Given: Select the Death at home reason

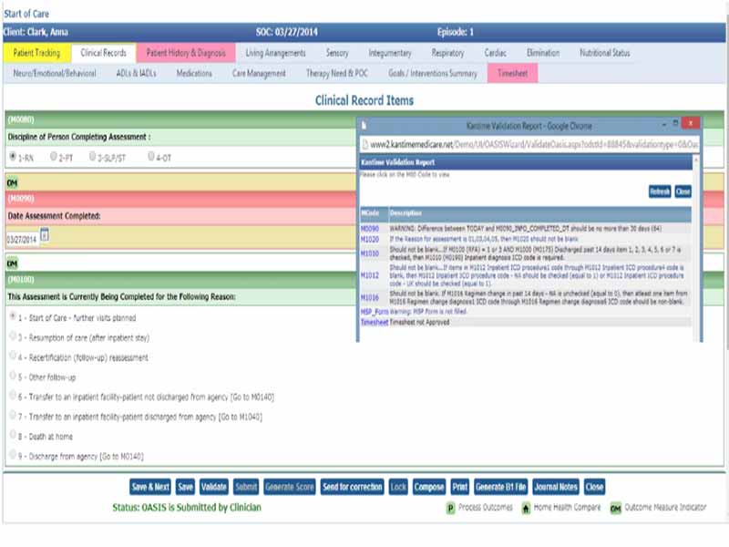Looking at the screenshot, I should coord(13,436).
